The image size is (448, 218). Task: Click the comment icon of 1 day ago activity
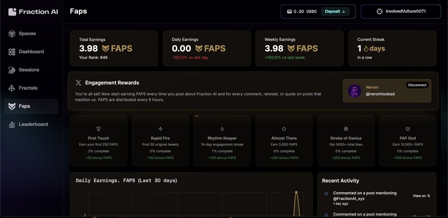pos(326,193)
